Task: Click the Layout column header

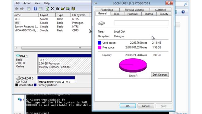Action: click(47, 15)
